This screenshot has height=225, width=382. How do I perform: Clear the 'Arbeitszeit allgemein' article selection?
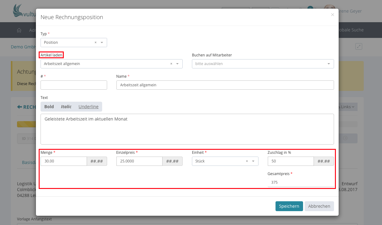coord(171,64)
